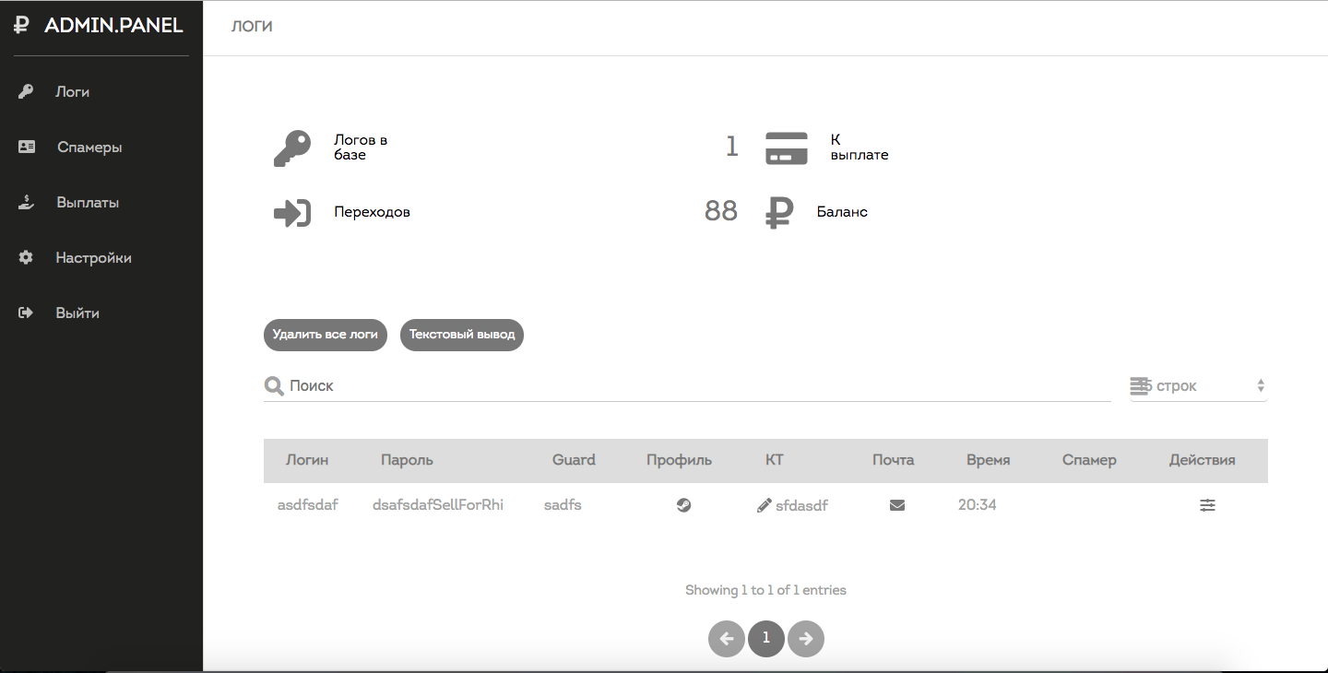The width and height of the screenshot is (1328, 673).
Task: Click the envelope icon in Почта column
Action: (x=896, y=505)
